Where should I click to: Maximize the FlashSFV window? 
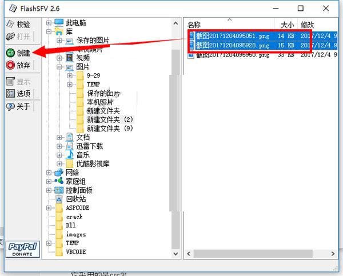tap(301, 9)
